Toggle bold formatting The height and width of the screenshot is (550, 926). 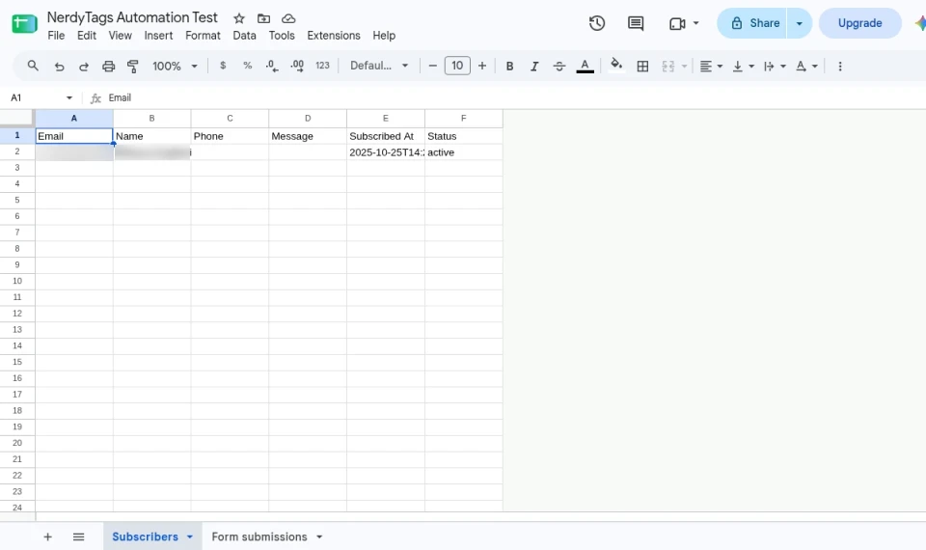(509, 67)
